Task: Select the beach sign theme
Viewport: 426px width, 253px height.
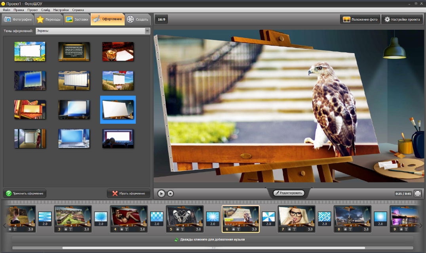Action: click(118, 80)
